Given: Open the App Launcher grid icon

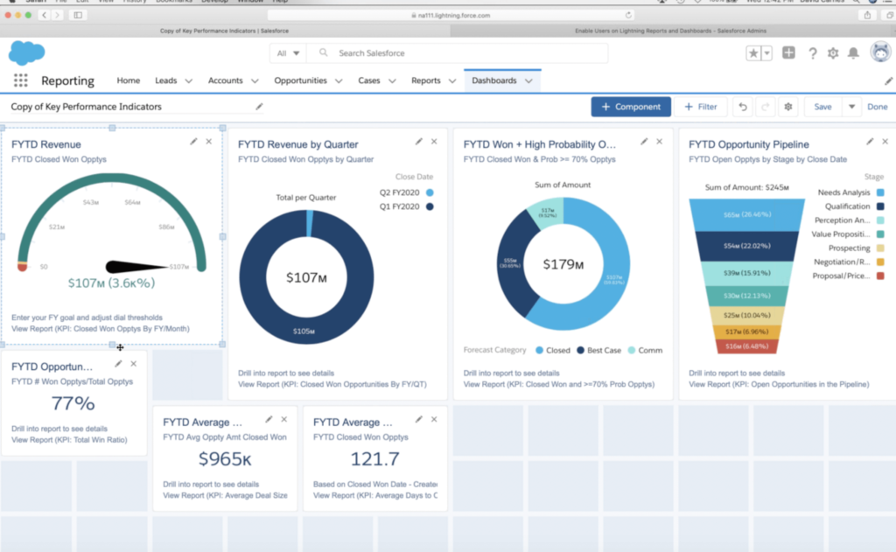Looking at the screenshot, I should click(21, 80).
